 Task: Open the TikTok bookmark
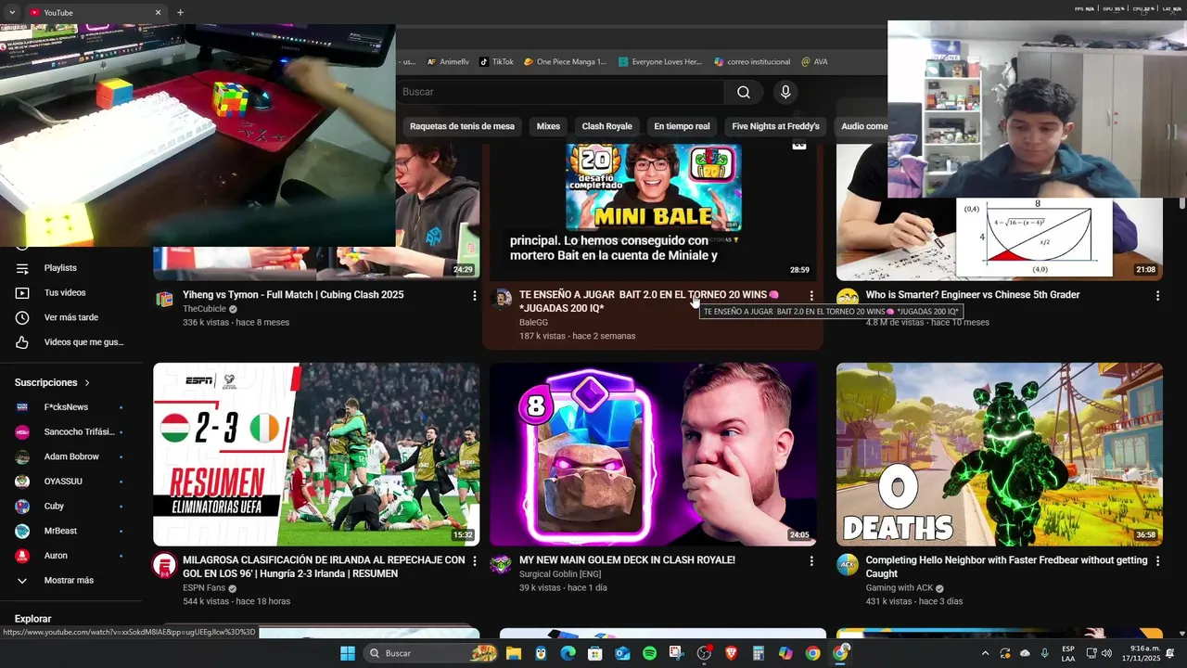[496, 62]
